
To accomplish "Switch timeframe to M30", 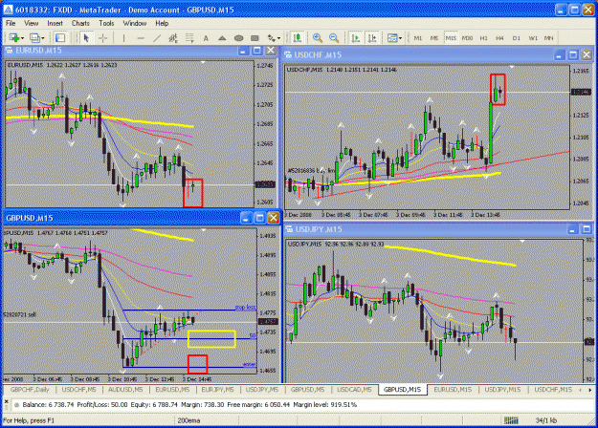I will [467, 38].
